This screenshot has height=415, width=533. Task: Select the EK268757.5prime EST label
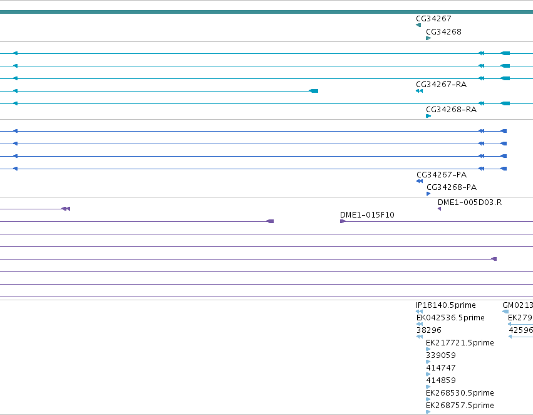[x=460, y=406]
